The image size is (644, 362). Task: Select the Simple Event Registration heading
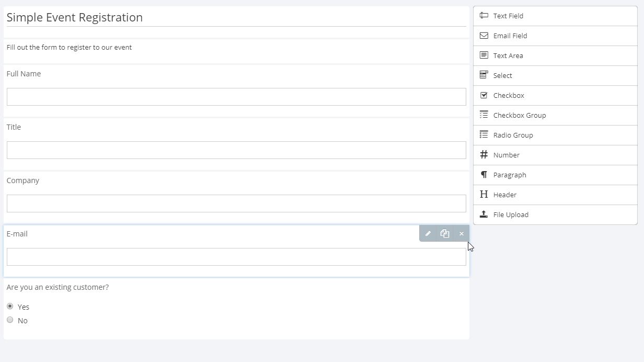click(x=75, y=17)
